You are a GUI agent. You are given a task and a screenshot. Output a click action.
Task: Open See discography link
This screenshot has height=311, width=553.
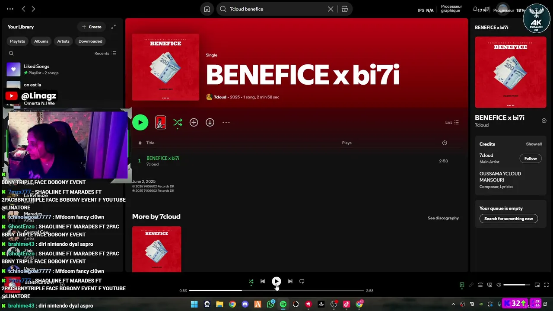pyautogui.click(x=443, y=218)
